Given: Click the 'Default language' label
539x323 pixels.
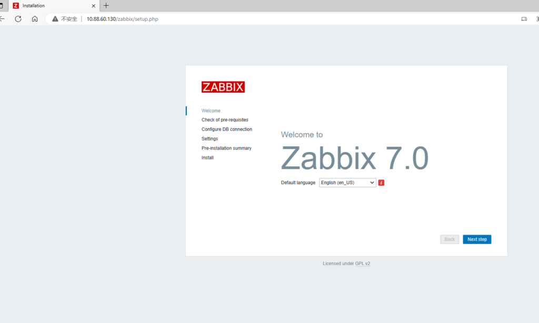Looking at the screenshot, I should pyautogui.click(x=298, y=183).
